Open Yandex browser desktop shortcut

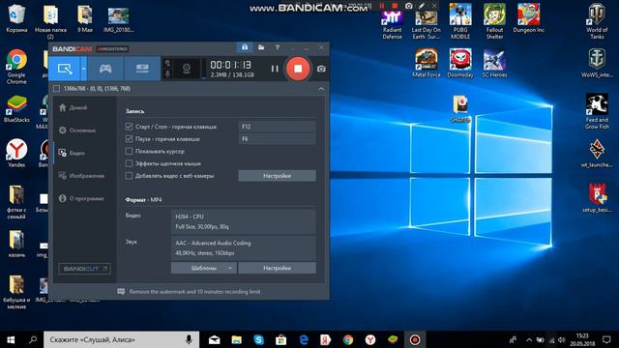[x=16, y=153]
